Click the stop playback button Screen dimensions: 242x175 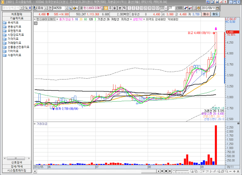pyautogui.click(x=166, y=171)
